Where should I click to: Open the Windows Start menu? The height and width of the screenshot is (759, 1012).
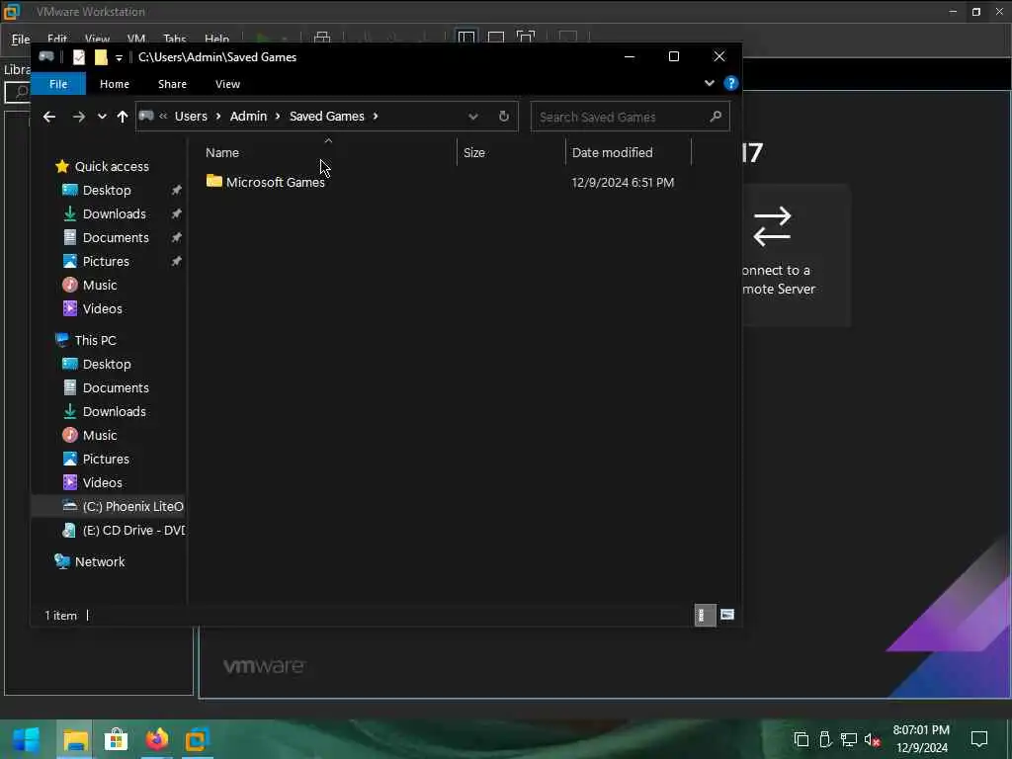tap(26, 739)
